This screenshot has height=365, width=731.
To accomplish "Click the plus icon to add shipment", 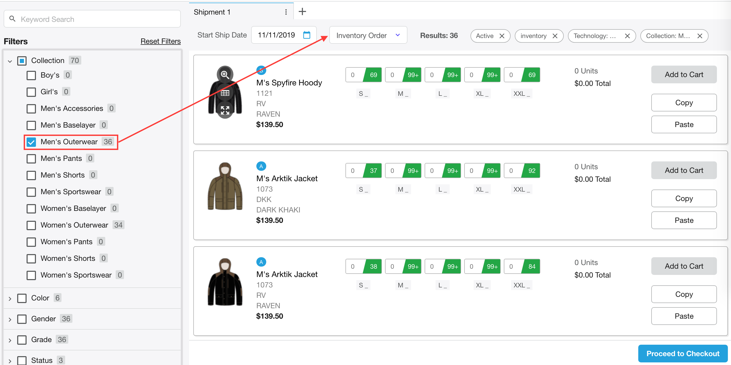I will tap(302, 12).
